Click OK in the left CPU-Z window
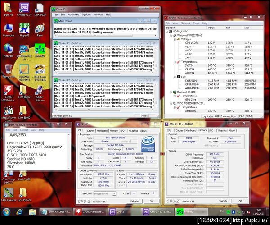 (x=151, y=201)
